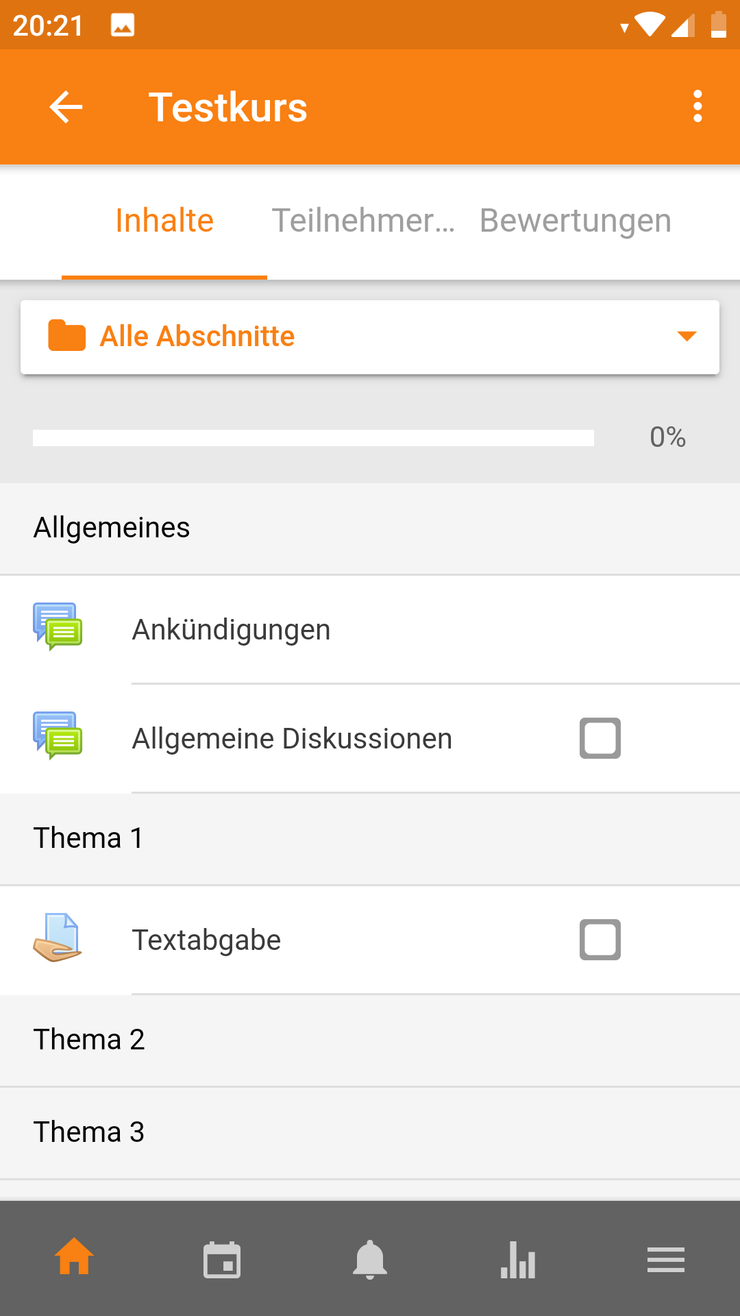
Task: Tap the bar chart icon in bottom bar
Action: coord(518,1260)
